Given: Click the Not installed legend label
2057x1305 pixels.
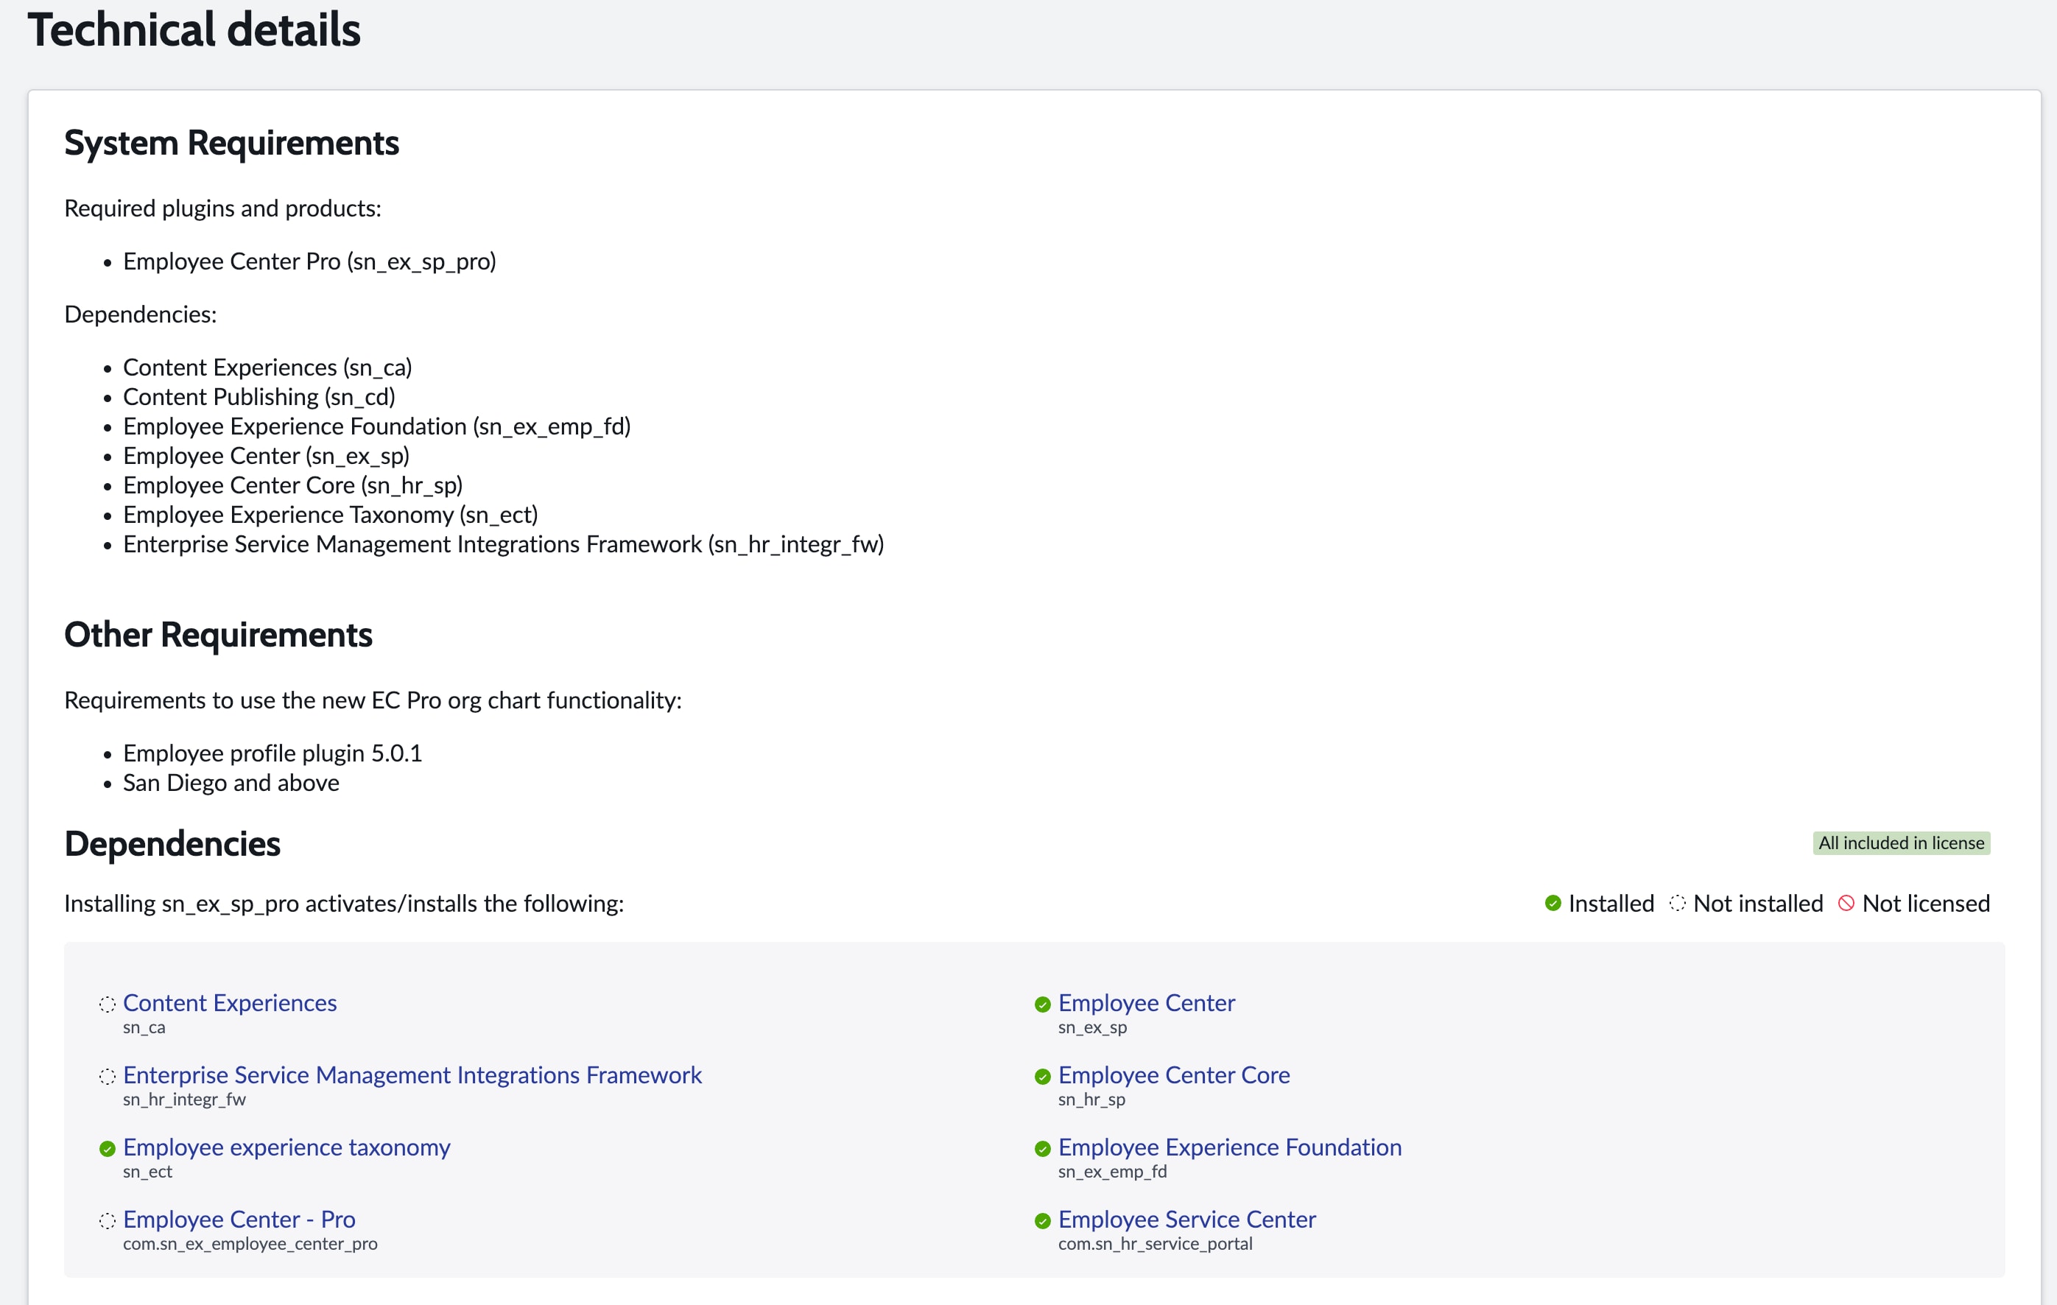Looking at the screenshot, I should (x=1757, y=904).
